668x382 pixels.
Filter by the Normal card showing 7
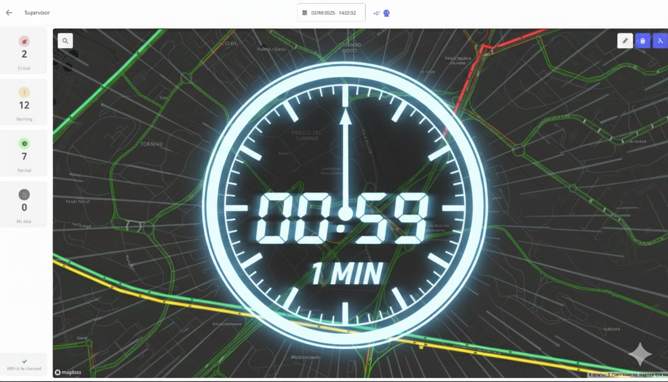coord(24,154)
